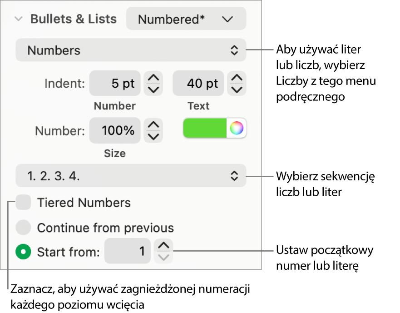Click the Number indent 5 pt field
This screenshot has height=313, width=400.
(115, 84)
